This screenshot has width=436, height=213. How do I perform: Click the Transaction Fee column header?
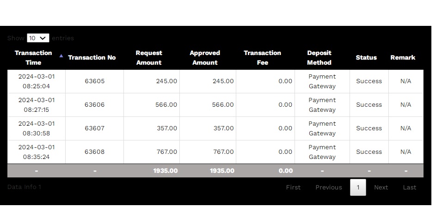coord(262,58)
